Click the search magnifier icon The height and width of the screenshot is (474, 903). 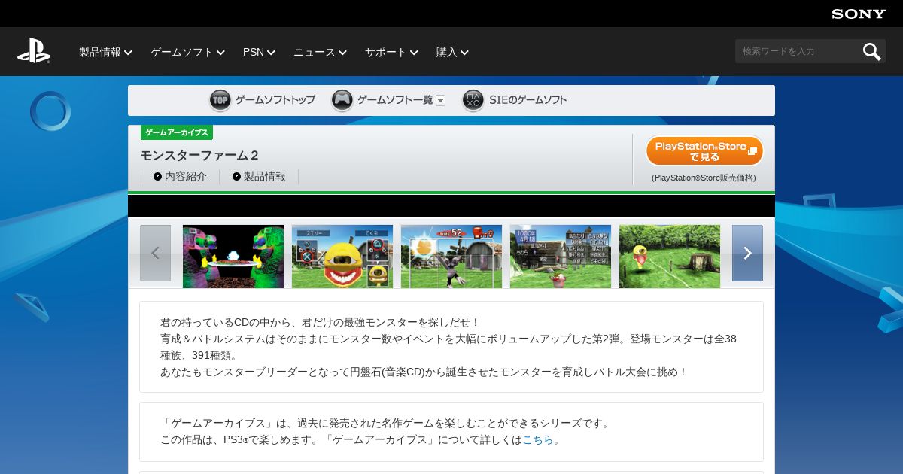(x=871, y=51)
